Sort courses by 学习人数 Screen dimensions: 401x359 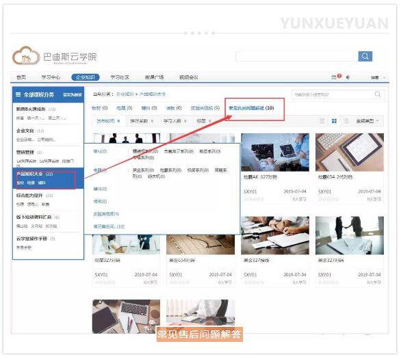(x=175, y=121)
